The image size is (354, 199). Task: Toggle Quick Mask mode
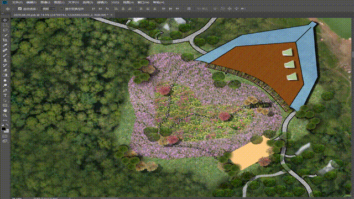click(x=5, y=137)
